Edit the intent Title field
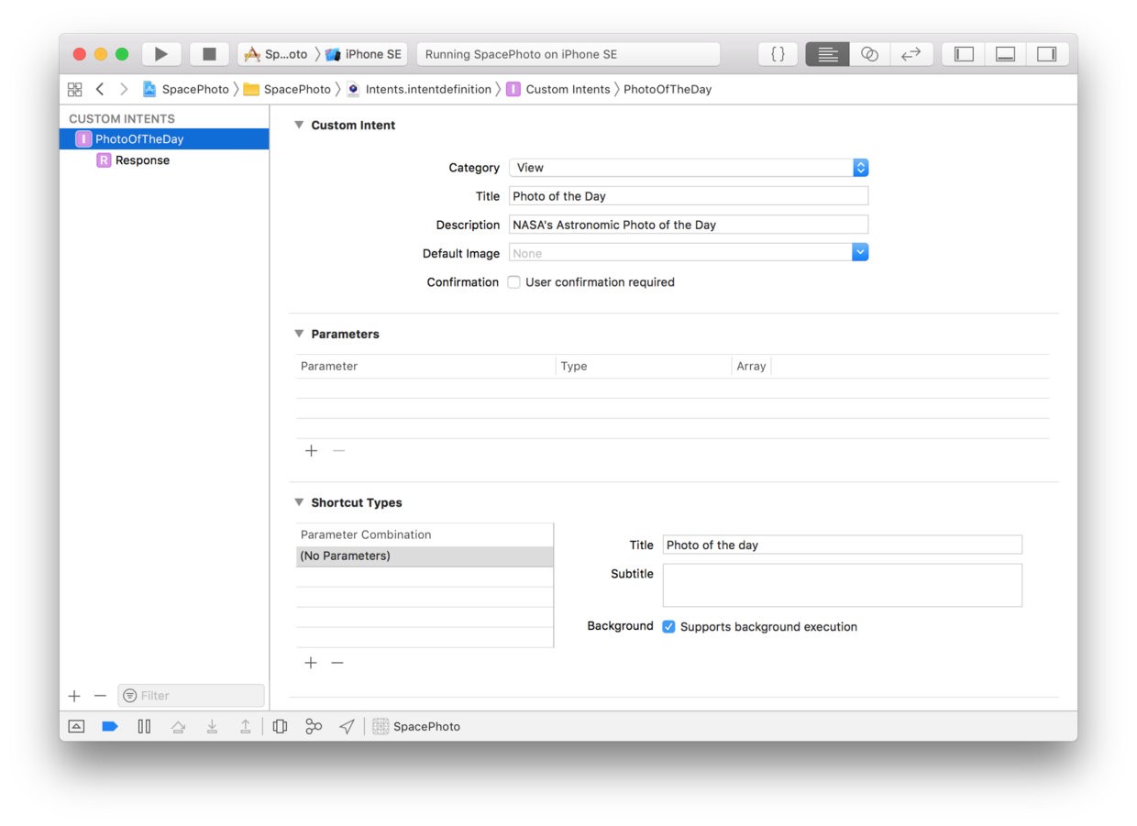The image size is (1137, 826). (689, 196)
